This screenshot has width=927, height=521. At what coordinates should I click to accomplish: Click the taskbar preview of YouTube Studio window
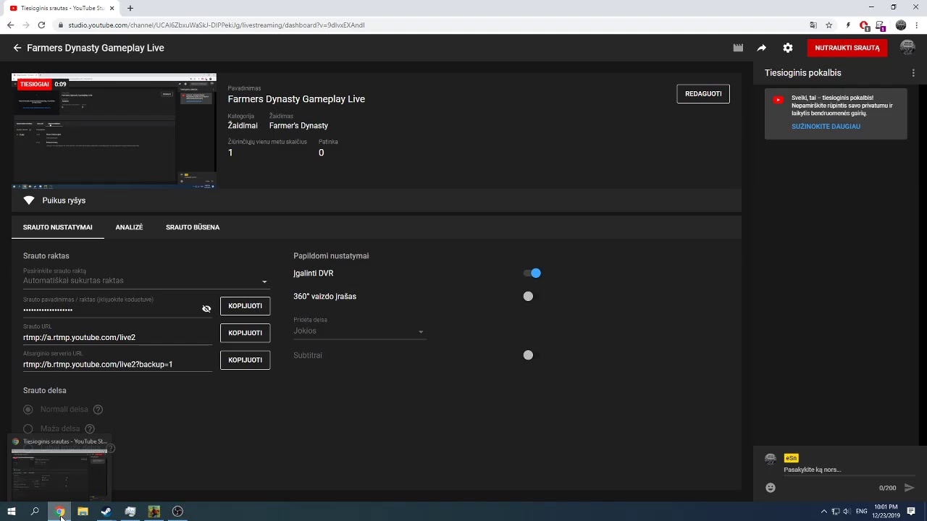(x=59, y=468)
